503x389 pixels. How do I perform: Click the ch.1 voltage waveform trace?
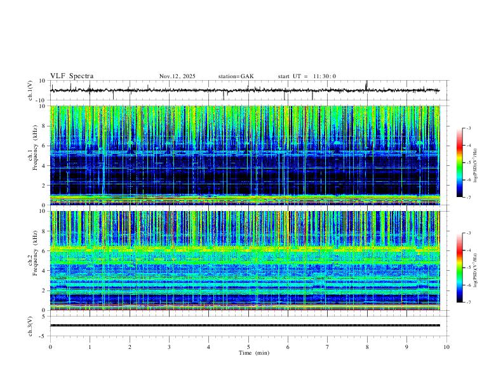[x=245, y=90]
